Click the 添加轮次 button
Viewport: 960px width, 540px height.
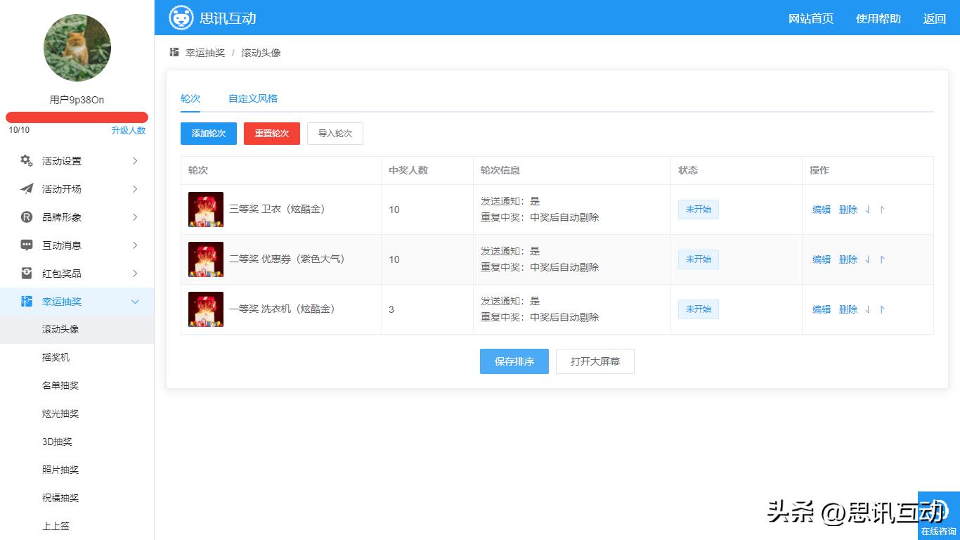tap(208, 133)
